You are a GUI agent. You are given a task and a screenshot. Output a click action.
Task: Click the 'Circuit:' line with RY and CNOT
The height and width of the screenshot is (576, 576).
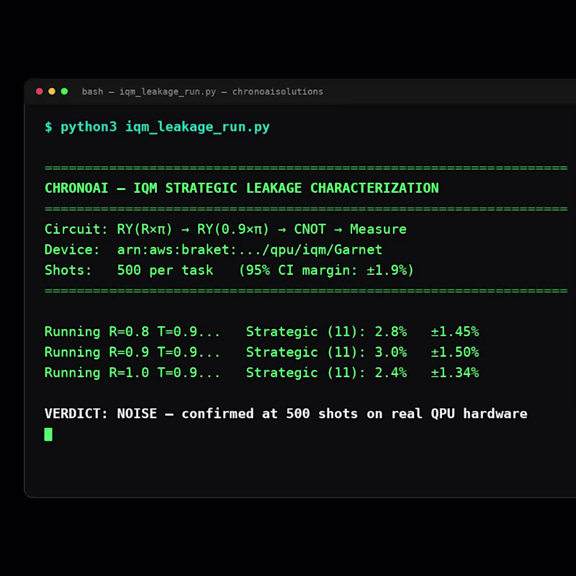(225, 229)
